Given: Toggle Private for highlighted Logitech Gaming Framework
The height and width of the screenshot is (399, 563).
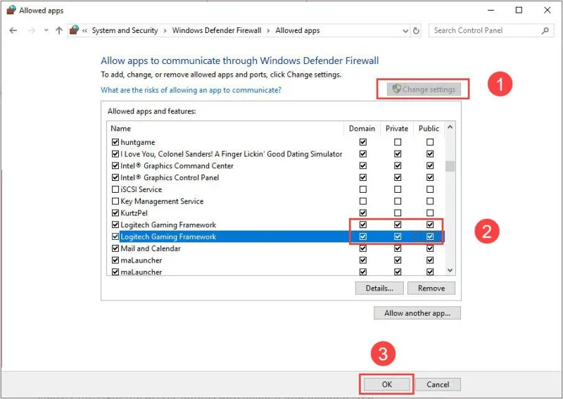Looking at the screenshot, I should pyautogui.click(x=398, y=236).
